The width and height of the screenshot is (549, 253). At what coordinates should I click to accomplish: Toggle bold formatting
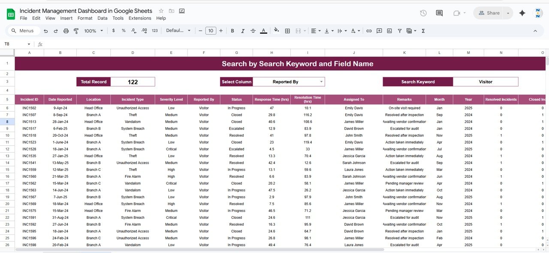[232, 31]
